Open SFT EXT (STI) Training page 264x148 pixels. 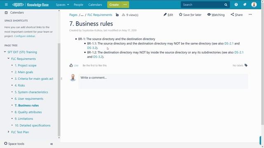pos(22,52)
